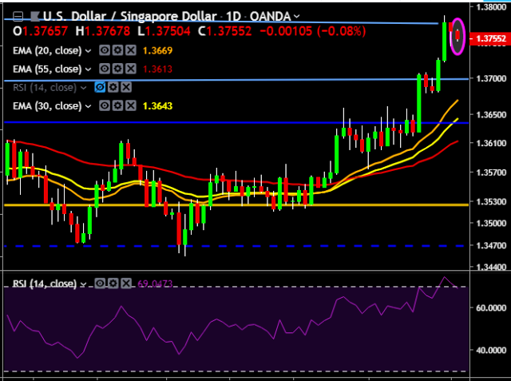The height and width of the screenshot is (381, 511).
Task: Click the open price O1.37657 readout
Action: [x=40, y=31]
